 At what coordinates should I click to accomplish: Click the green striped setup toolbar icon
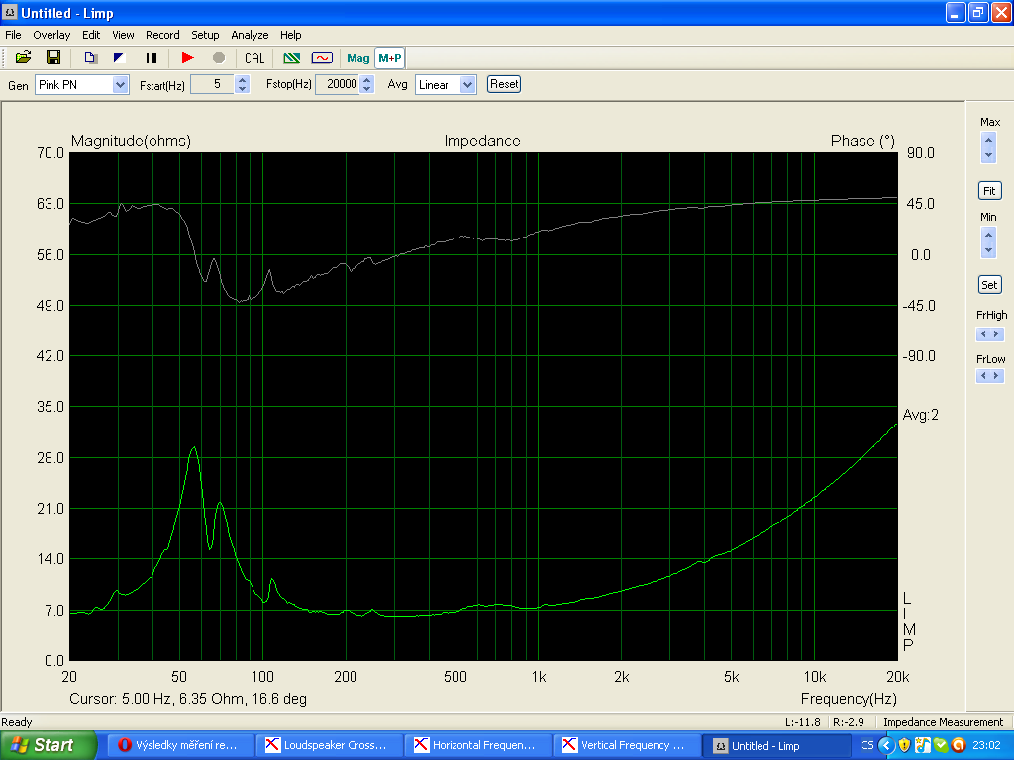[x=292, y=58]
